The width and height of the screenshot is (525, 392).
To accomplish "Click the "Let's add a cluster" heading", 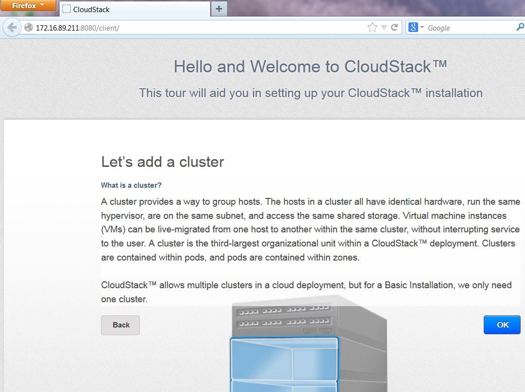I will (163, 162).
